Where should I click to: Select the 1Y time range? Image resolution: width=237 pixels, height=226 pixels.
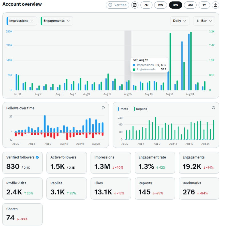[204, 5]
